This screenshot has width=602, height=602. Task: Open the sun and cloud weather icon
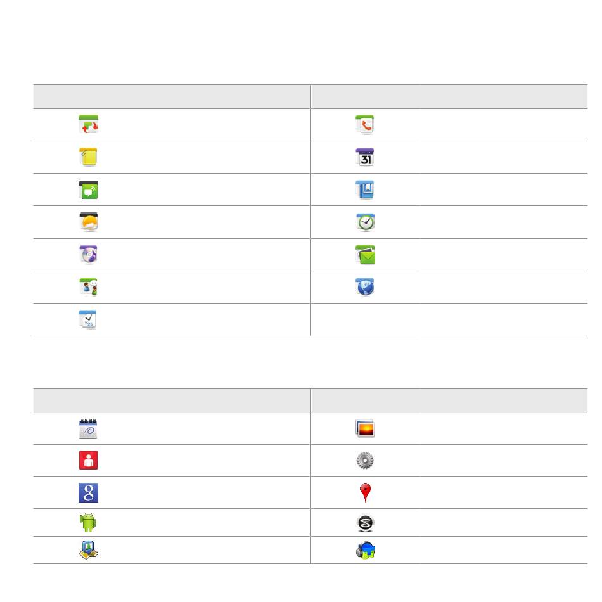[88, 222]
